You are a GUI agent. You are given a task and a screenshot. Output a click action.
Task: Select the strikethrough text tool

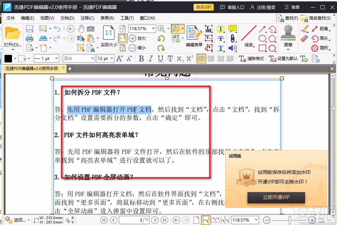221,38
